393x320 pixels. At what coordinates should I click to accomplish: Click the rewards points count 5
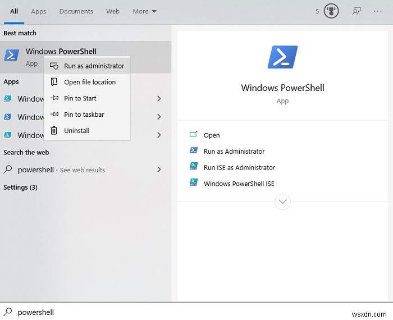(x=317, y=12)
